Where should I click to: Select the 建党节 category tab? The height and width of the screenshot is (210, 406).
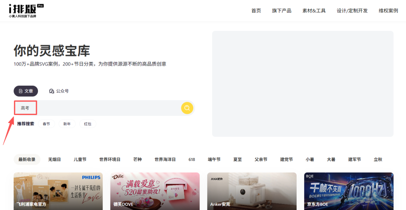click(x=286, y=159)
